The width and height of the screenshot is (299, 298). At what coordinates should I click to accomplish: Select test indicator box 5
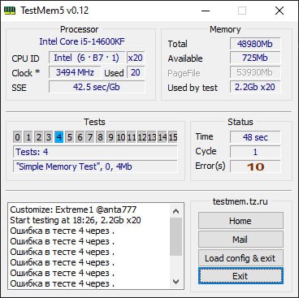[x=70, y=137]
